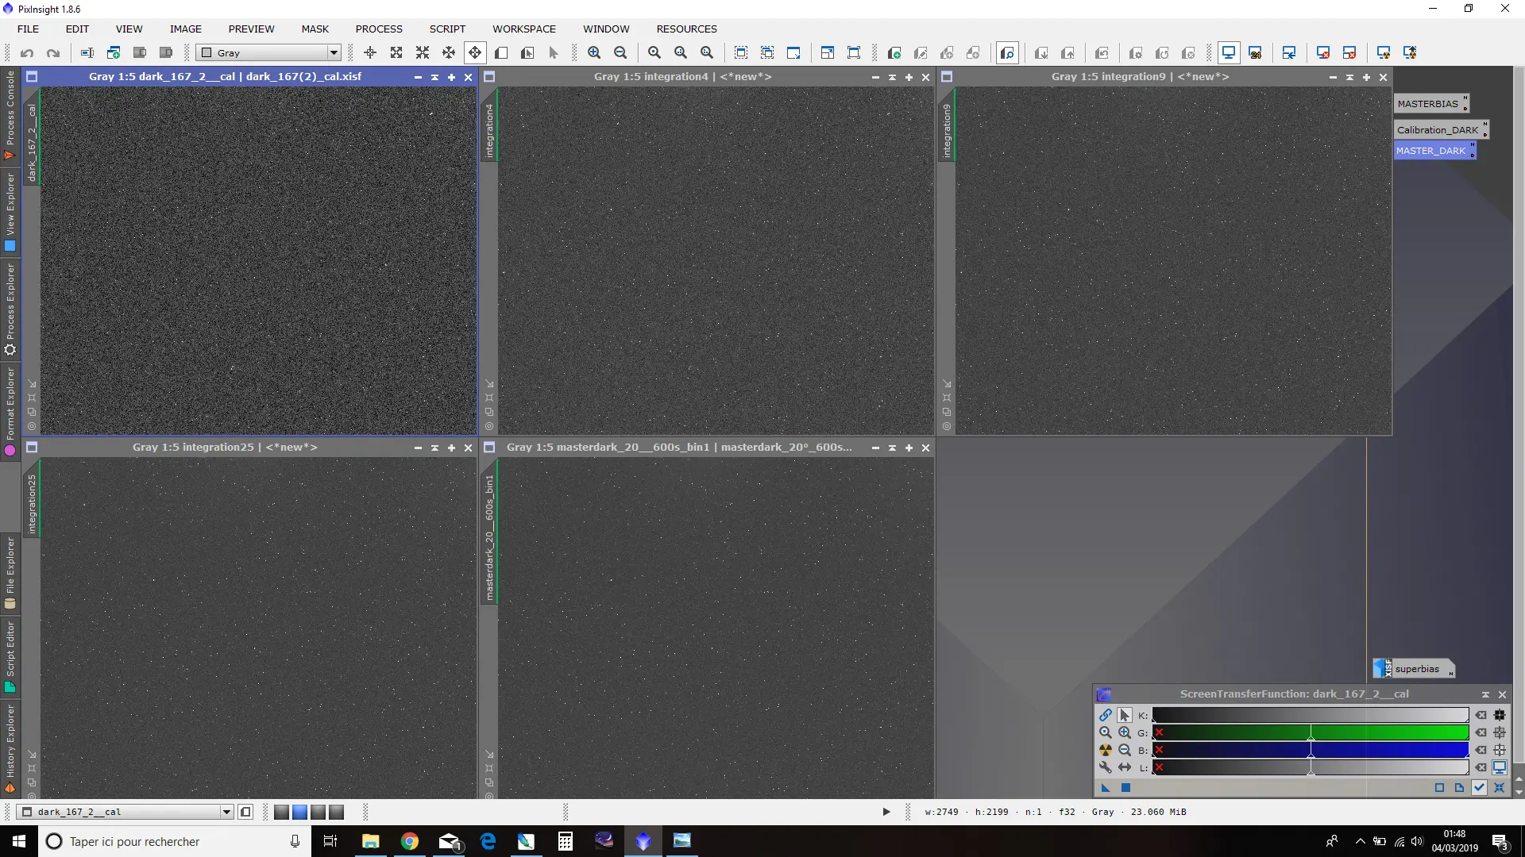Toggle highlights readout for B channel

[1500, 750]
